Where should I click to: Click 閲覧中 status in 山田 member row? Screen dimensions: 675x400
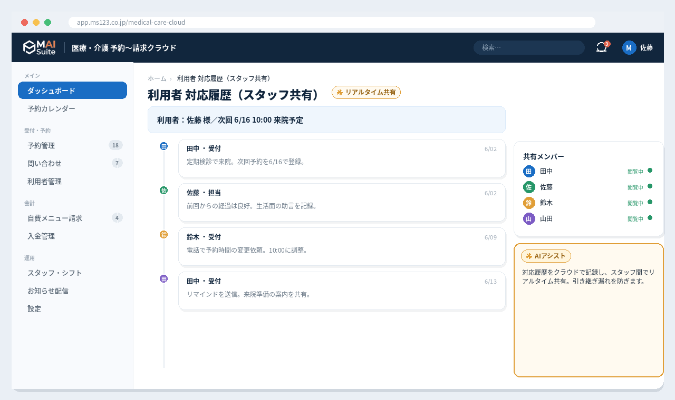pos(635,219)
